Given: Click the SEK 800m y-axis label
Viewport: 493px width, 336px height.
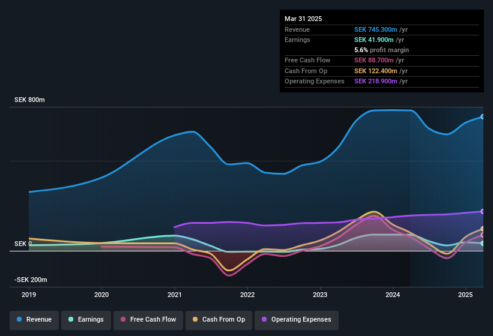Looking at the screenshot, I should (29, 100).
